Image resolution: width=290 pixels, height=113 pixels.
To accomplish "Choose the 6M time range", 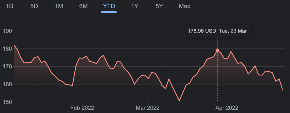I will tap(84, 6).
